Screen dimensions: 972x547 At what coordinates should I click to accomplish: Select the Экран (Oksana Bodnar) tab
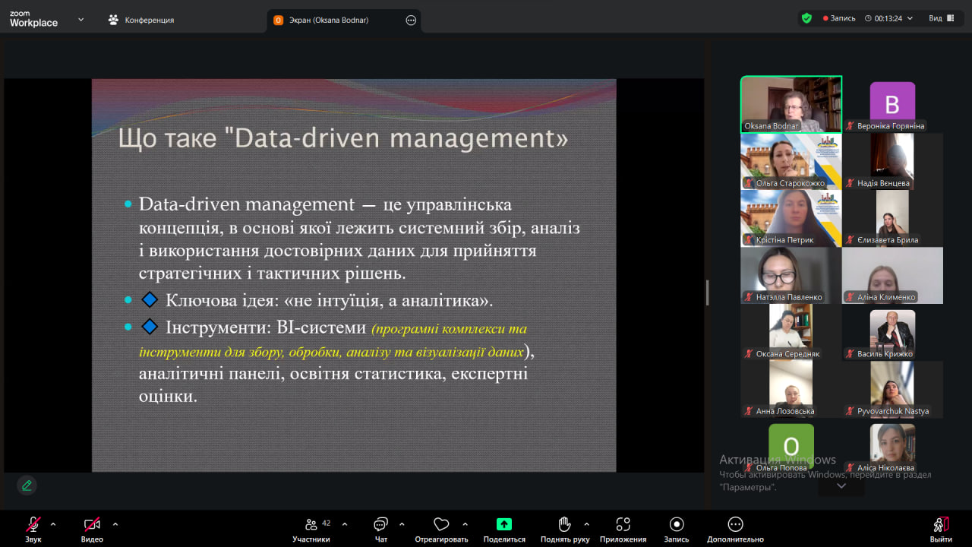(x=330, y=21)
